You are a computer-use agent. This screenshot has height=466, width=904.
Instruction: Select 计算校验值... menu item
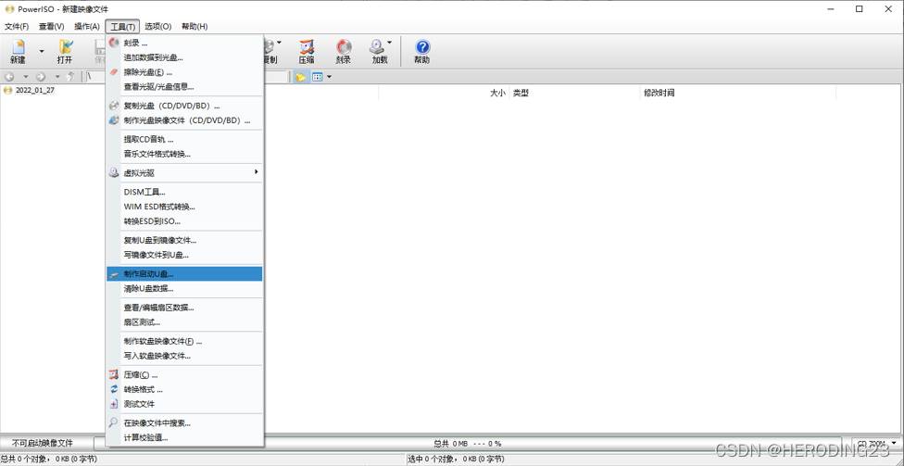(184, 437)
